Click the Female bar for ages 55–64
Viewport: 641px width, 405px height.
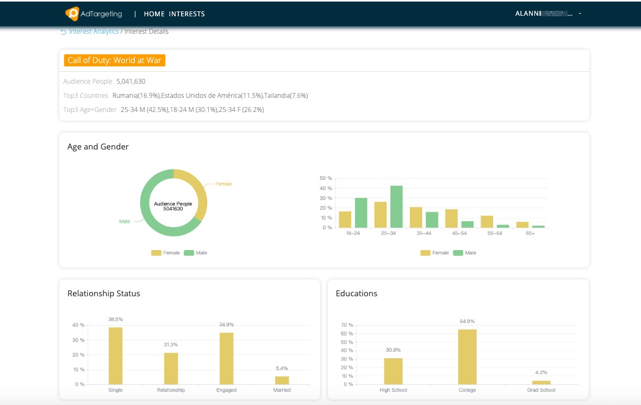click(487, 221)
